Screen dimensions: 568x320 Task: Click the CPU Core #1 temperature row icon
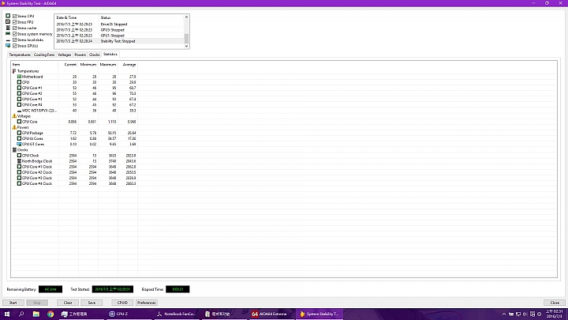(19, 88)
